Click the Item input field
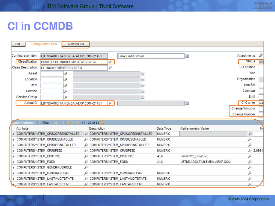The image size is (275, 206). coord(52,86)
